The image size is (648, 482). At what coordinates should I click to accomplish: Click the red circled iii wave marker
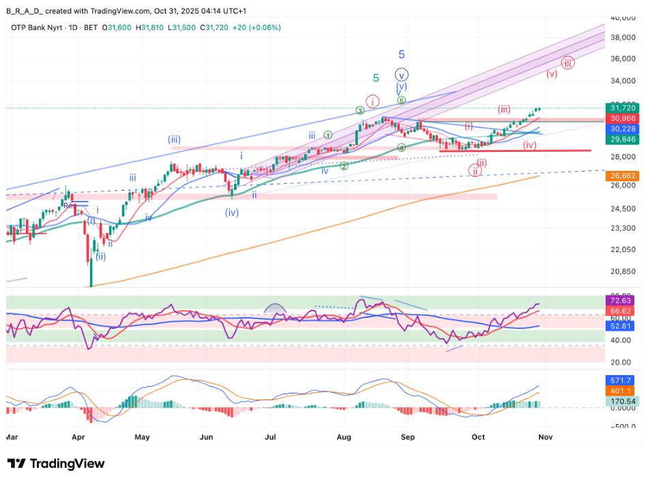click(567, 63)
